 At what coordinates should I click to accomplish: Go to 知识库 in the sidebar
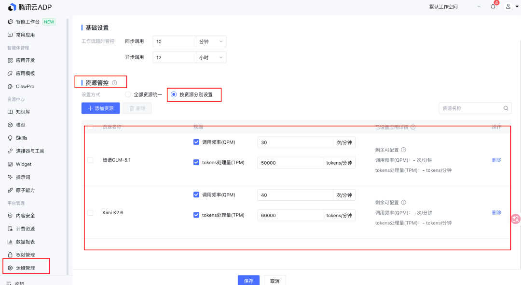tap(23, 112)
